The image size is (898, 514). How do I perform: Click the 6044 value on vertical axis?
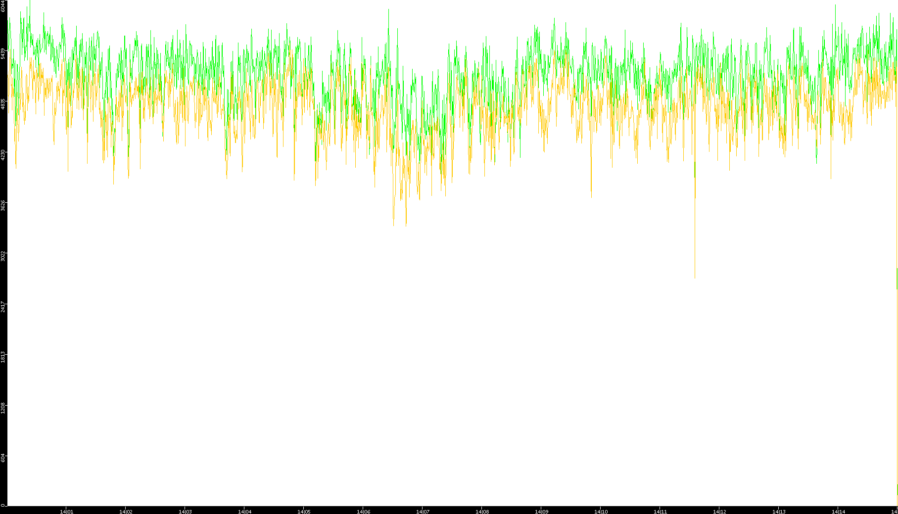[3, 6]
